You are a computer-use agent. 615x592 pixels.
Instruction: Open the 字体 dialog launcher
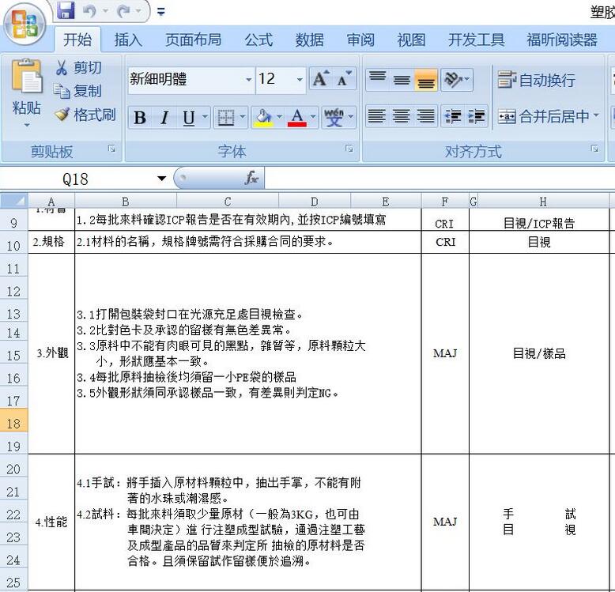pos(349,148)
